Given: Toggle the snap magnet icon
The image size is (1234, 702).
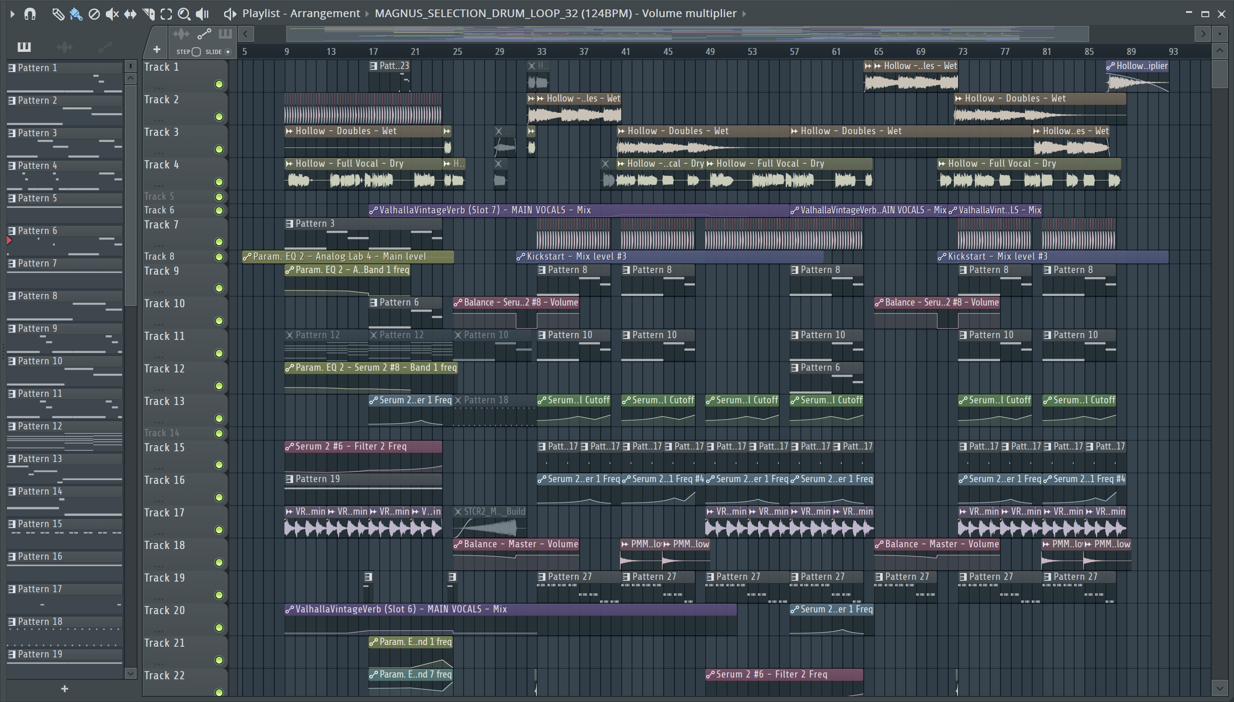Looking at the screenshot, I should (30, 14).
